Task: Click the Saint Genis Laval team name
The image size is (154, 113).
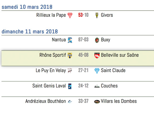Action: (49, 86)
